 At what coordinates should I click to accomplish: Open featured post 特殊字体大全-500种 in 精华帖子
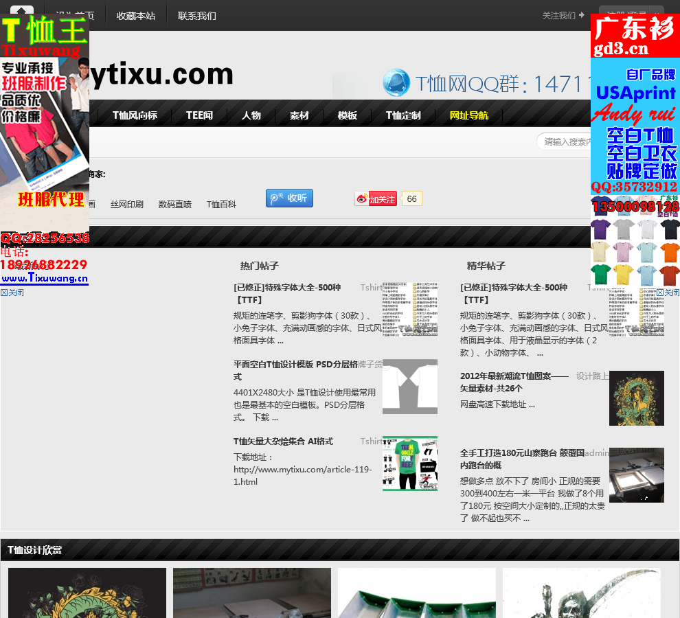point(514,294)
